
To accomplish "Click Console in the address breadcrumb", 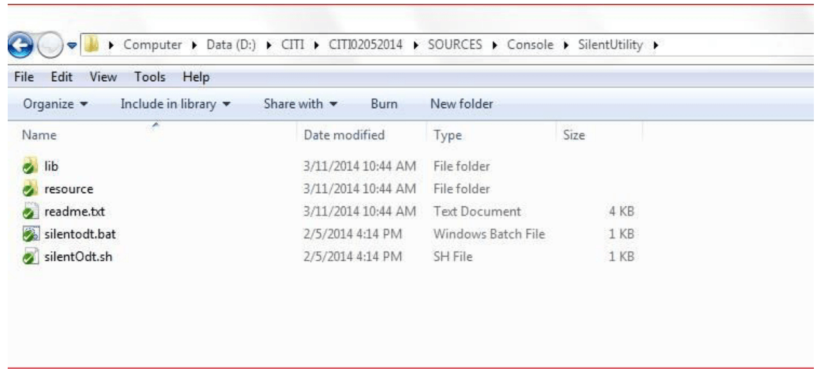I will click(x=530, y=45).
